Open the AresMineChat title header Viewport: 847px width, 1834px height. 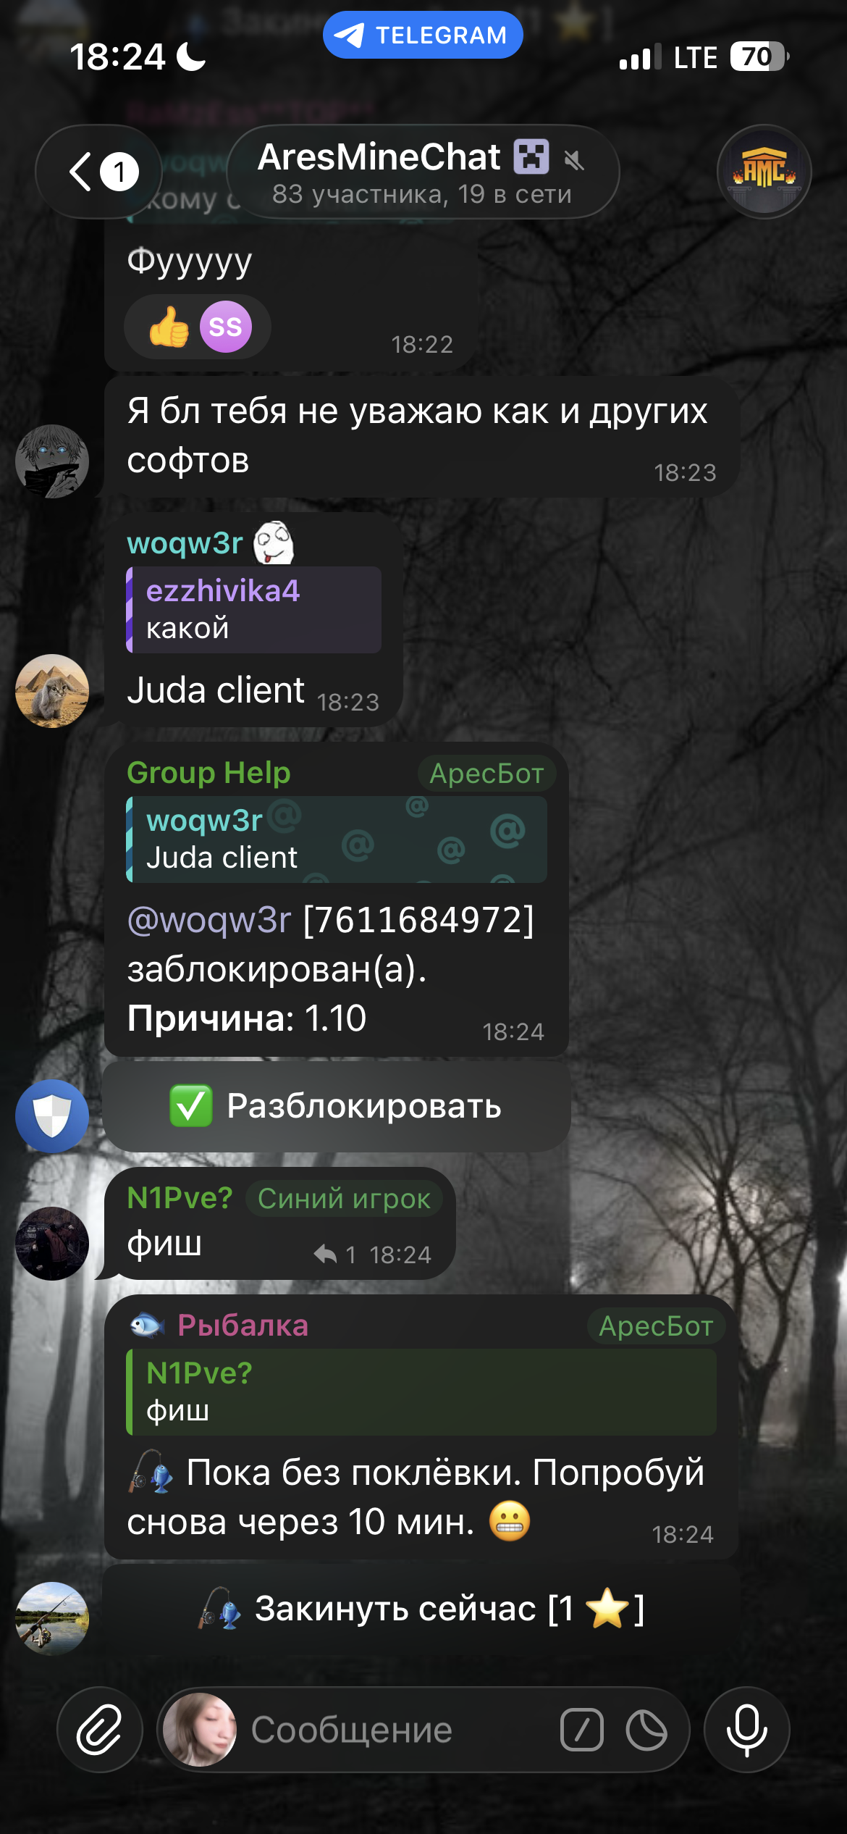coord(423,172)
